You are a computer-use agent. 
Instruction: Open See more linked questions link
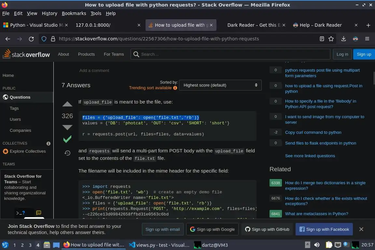[x=310, y=156]
